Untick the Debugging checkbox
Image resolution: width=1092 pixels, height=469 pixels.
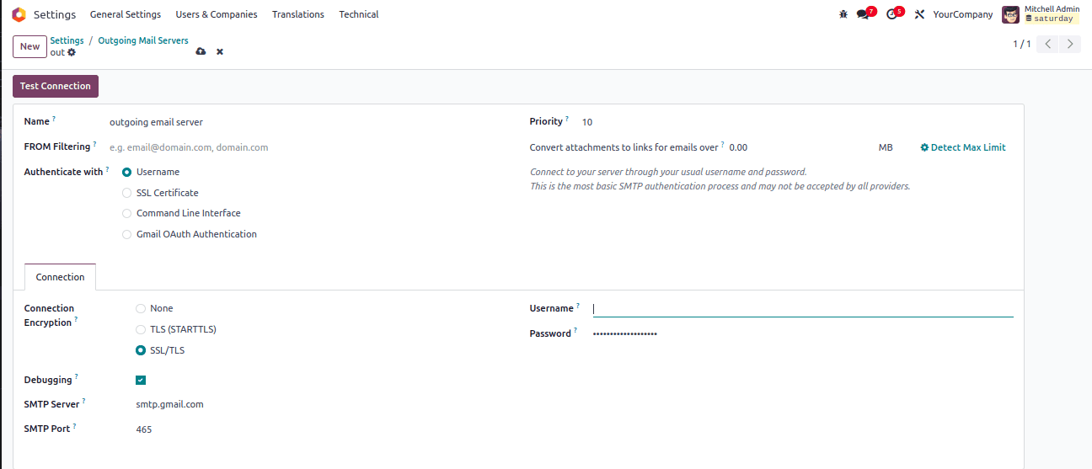coord(141,380)
